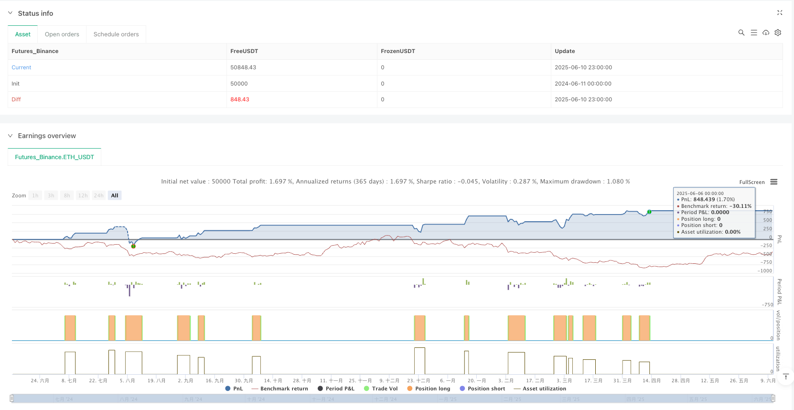Open the chart hamburger menu next to FullScreen
This screenshot has width=794, height=410.
click(x=774, y=182)
